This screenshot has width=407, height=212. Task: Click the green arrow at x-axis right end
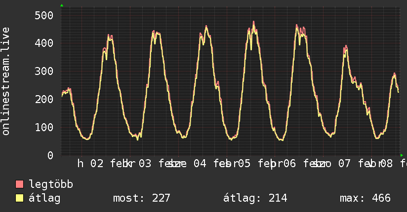(x=401, y=155)
